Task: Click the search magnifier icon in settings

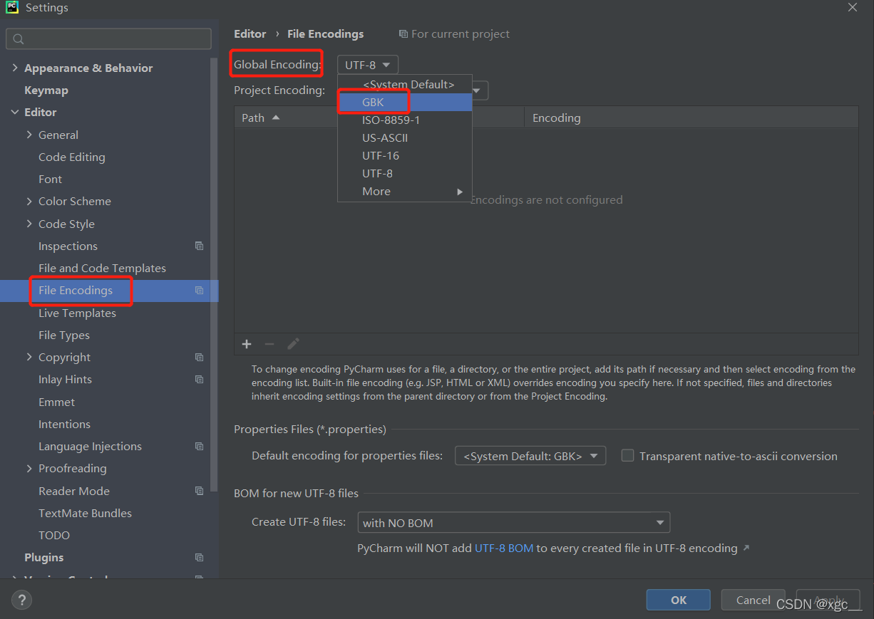Action: [19, 39]
